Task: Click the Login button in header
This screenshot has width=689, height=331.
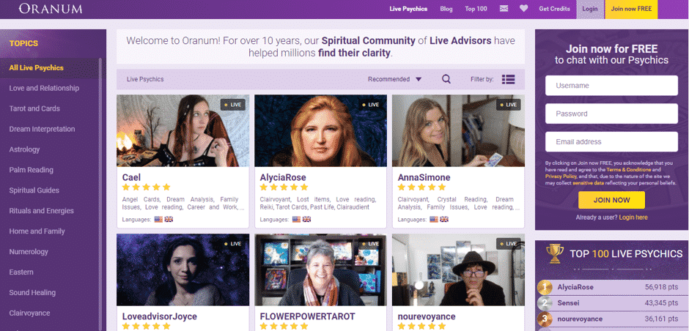Action: click(590, 9)
